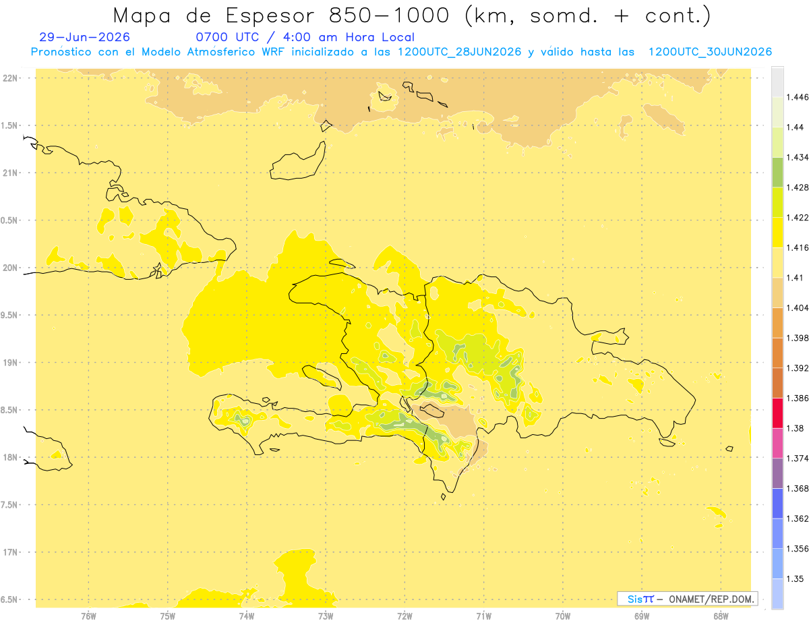Click the colorbar value '1.38'

[794, 428]
